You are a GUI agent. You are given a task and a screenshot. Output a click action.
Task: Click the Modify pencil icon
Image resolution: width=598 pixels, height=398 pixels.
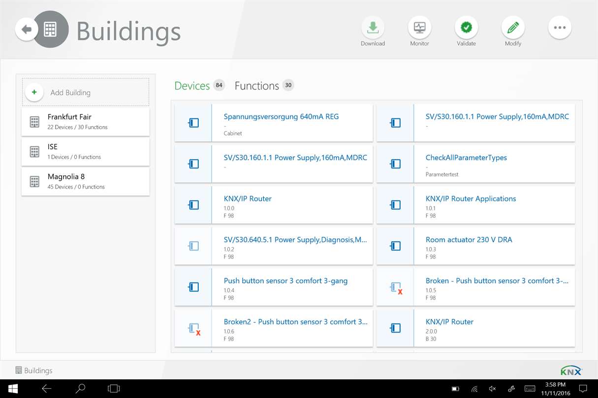pyautogui.click(x=513, y=28)
